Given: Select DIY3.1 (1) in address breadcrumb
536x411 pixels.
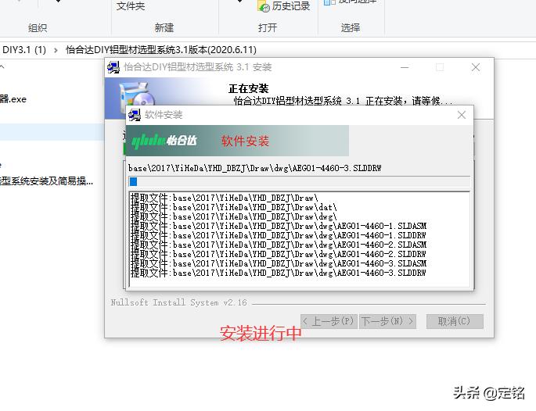Looking at the screenshot, I should [x=24, y=50].
